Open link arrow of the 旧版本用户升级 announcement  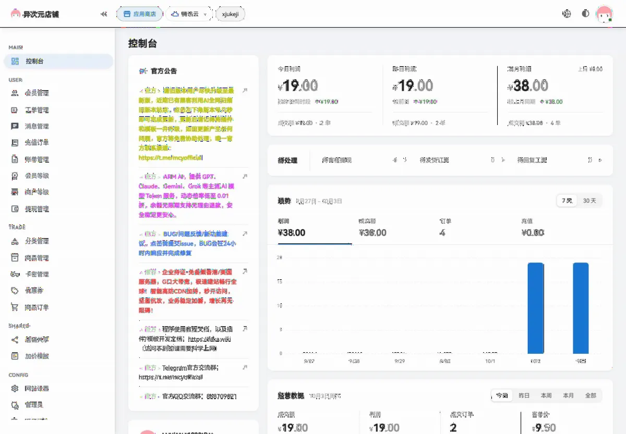[245, 90]
